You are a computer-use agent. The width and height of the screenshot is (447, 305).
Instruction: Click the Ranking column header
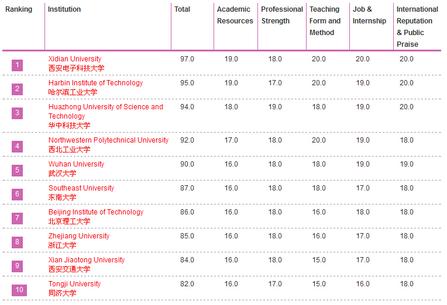[19, 9]
